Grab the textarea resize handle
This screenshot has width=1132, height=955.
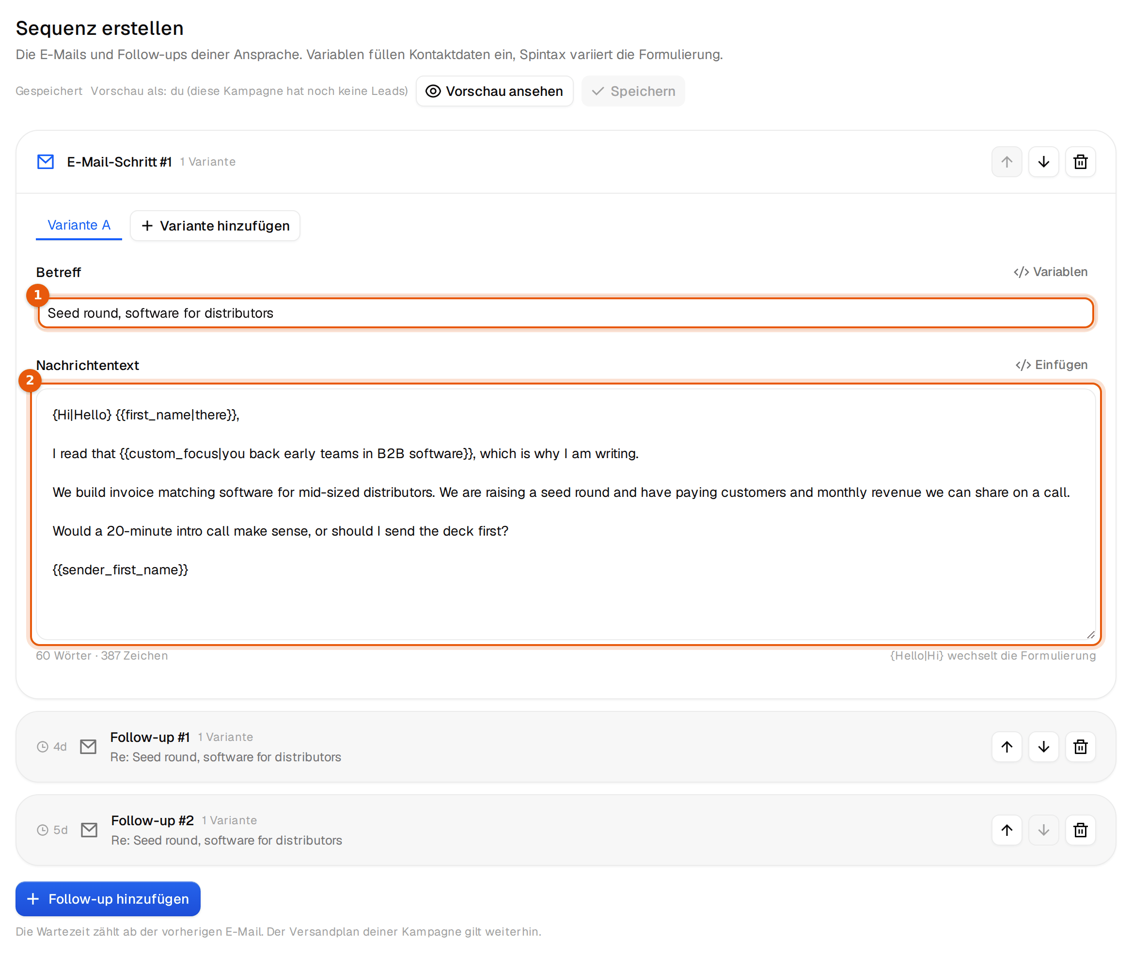coord(1090,634)
